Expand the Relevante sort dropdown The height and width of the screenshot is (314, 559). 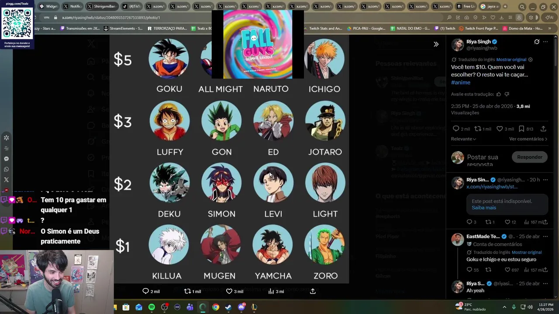pos(463,139)
